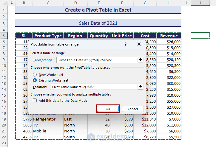Click the Mobile cell in row 21
216x147 pixels.
pos(48,131)
